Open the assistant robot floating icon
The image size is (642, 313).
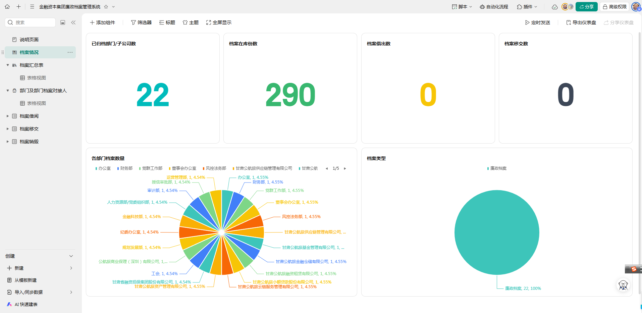[x=623, y=285]
